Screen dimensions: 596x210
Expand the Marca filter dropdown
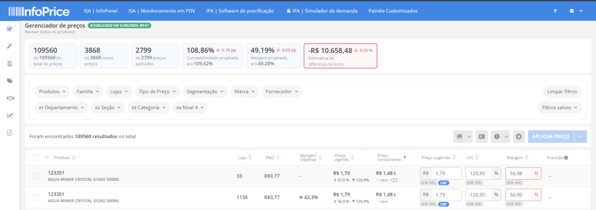(245, 91)
